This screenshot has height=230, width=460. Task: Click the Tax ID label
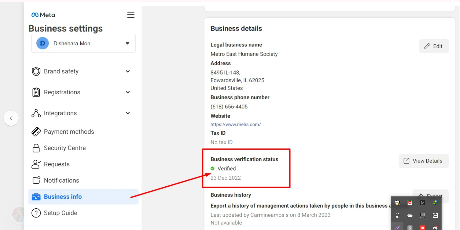point(218,133)
